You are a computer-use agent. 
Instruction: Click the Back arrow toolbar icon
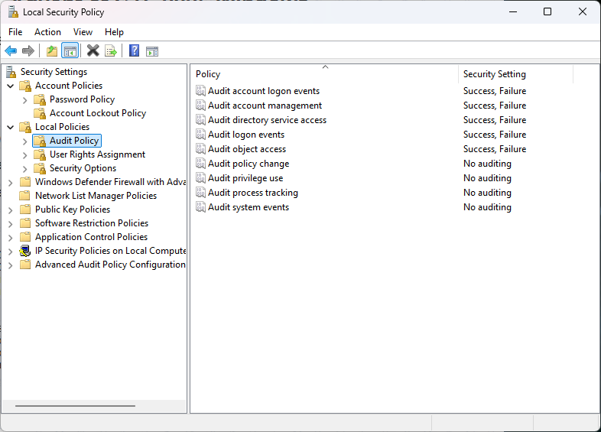point(11,51)
